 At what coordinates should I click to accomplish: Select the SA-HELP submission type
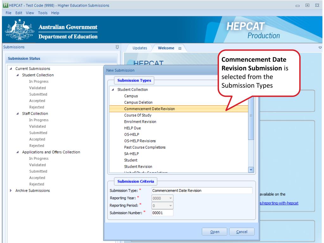131,154
